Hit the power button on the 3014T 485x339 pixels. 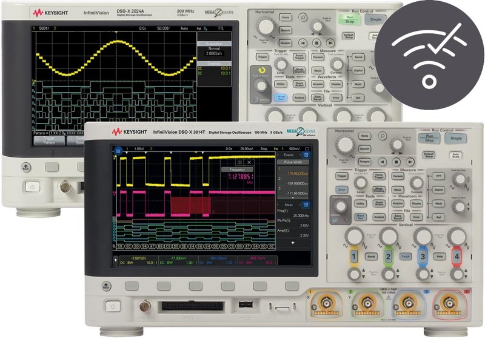113,306
